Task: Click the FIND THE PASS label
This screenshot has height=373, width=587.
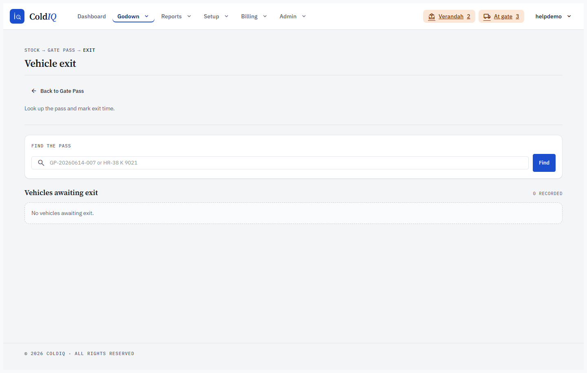Action: tap(51, 146)
